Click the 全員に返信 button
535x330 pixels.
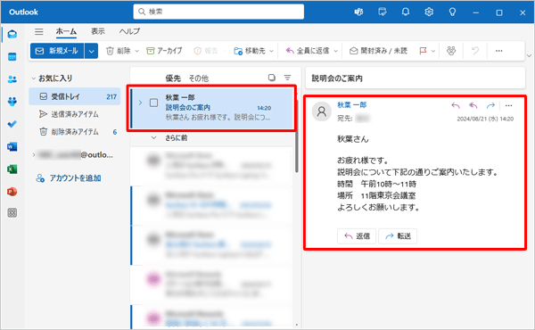point(308,51)
